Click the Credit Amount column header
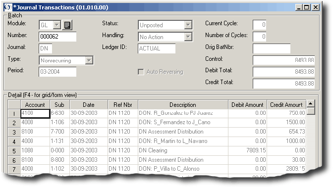Screen dimensions: 333x187 point(286,105)
